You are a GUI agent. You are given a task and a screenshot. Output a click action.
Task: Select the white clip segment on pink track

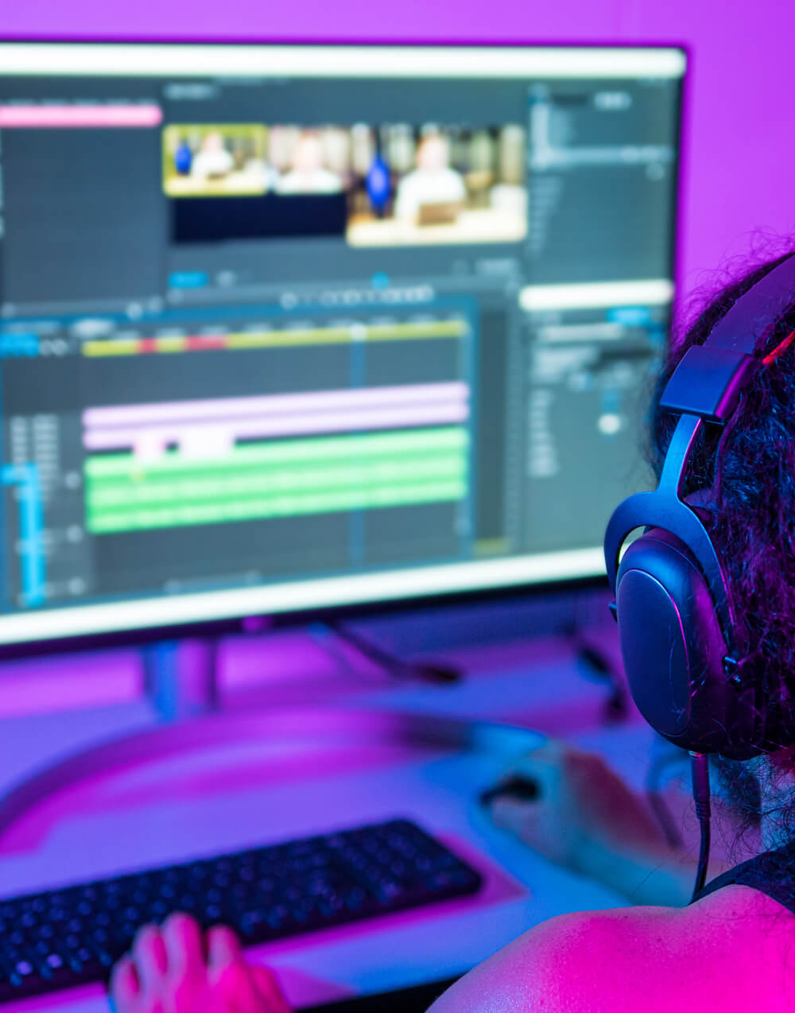click(205, 444)
